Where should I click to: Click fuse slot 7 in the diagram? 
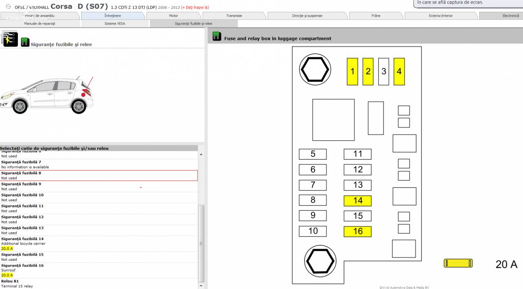pyautogui.click(x=313, y=185)
